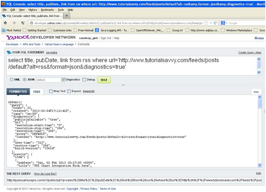Viewport: 266px width, 192px height.
Task: Click the cbfunc callback input field
Action: 48,80
